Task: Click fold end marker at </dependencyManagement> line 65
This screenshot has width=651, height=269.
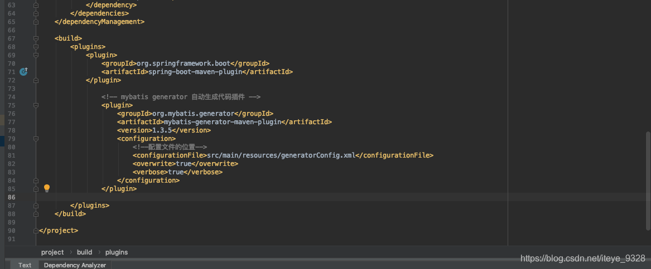Action: tap(36, 22)
